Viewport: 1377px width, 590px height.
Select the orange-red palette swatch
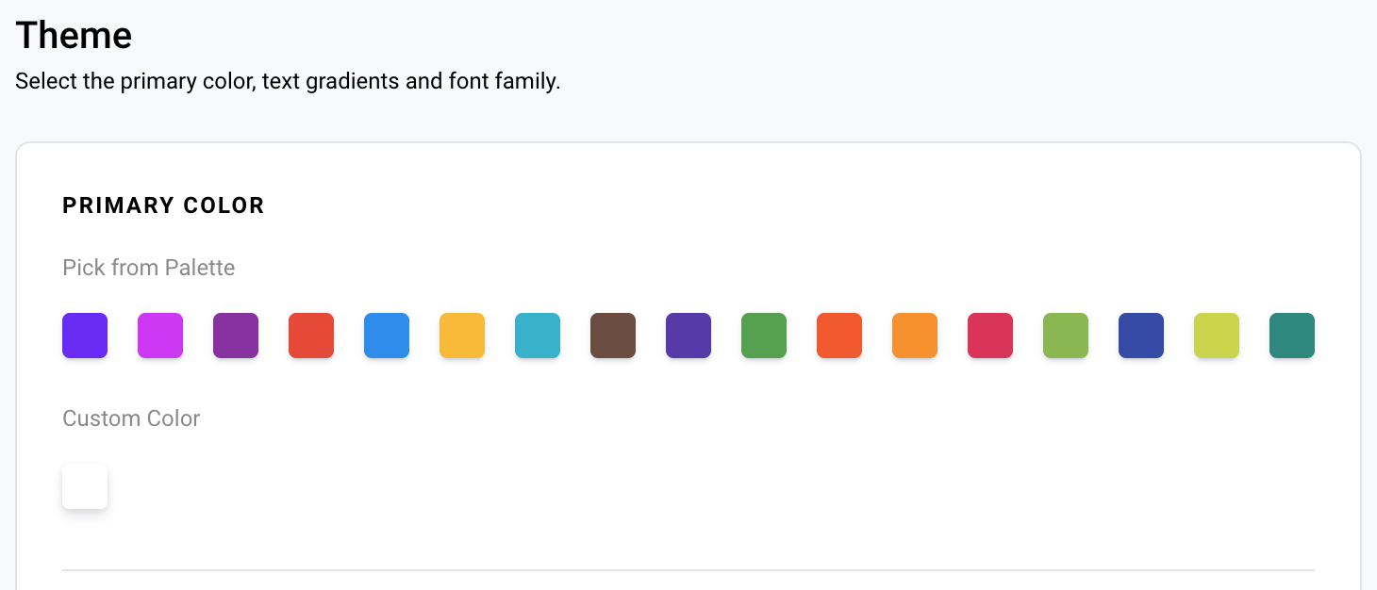click(839, 336)
